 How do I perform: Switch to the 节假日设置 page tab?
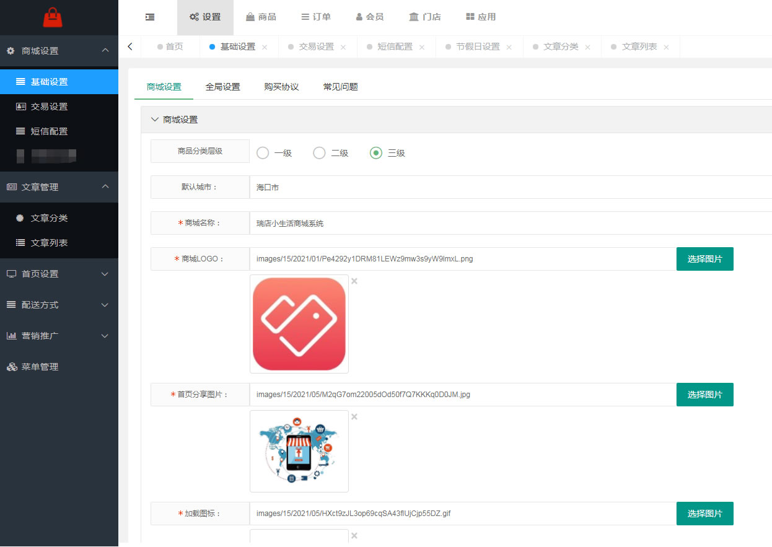478,46
